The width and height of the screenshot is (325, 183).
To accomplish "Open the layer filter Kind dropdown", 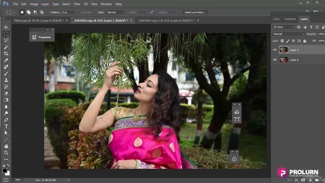I will pos(283,27).
